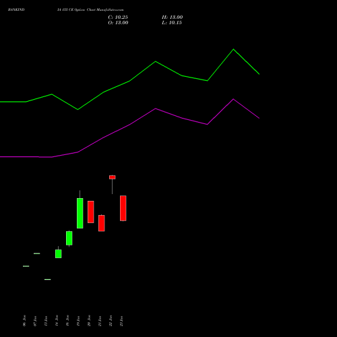The width and height of the screenshot is (337, 337).
Task: Click the high value H: 13.00
Action: (173, 18)
